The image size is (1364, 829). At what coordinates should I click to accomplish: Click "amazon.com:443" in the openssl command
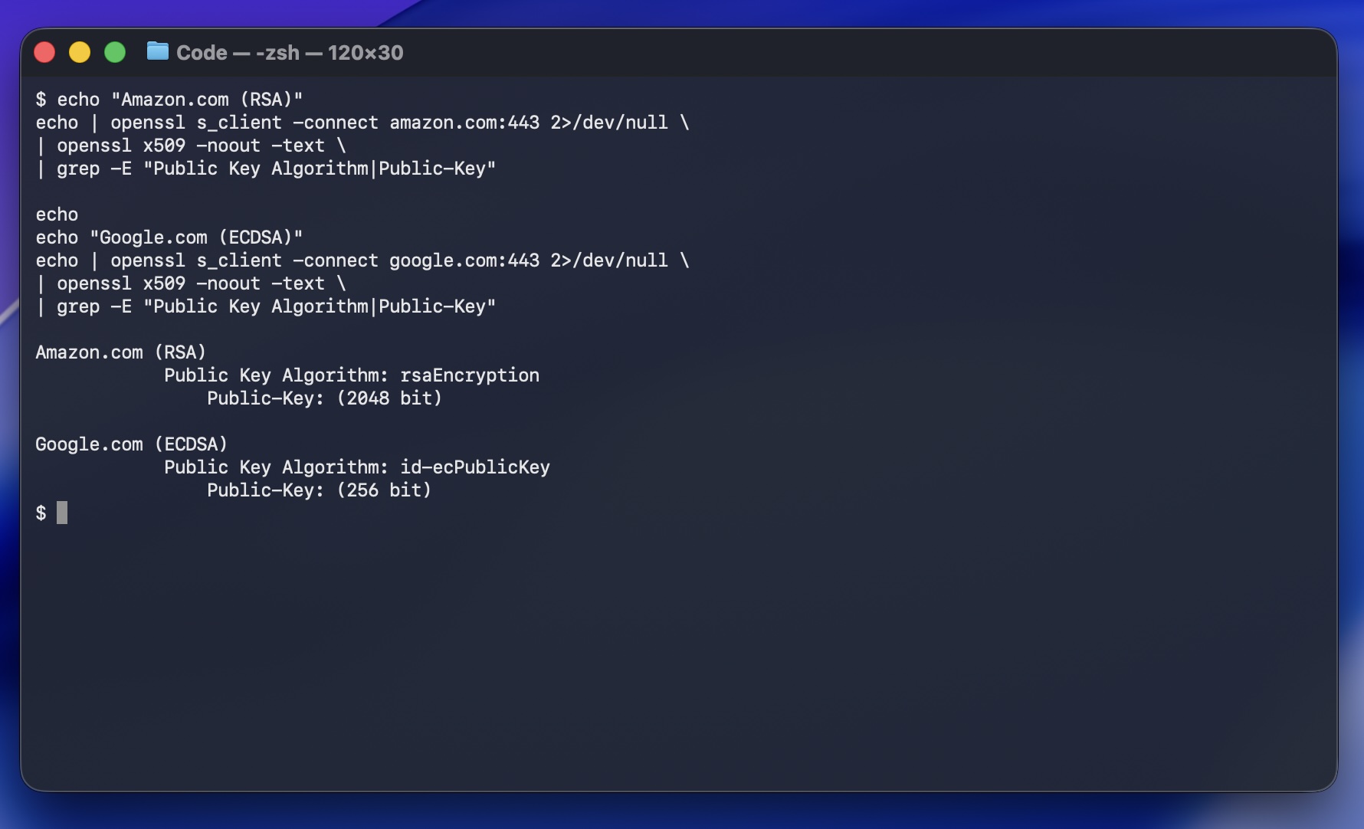point(464,123)
